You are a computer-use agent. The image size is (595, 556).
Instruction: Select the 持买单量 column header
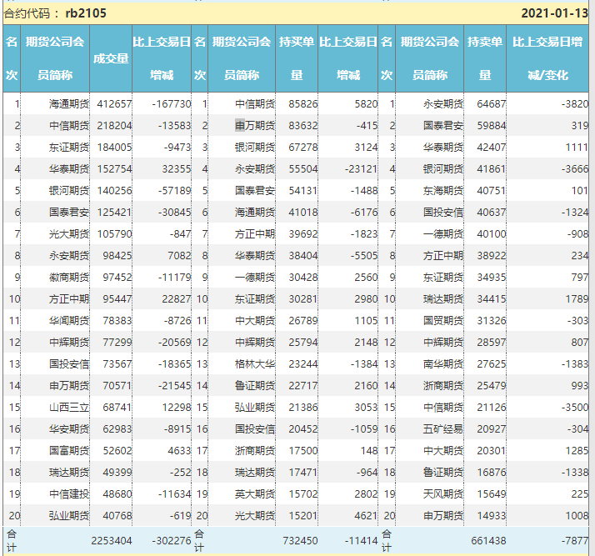[x=297, y=58]
